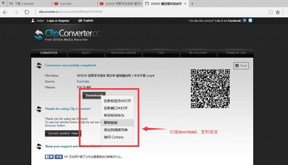Screen dimensions: 288x165
Task: Click the Login or Register link
Action: point(58,21)
